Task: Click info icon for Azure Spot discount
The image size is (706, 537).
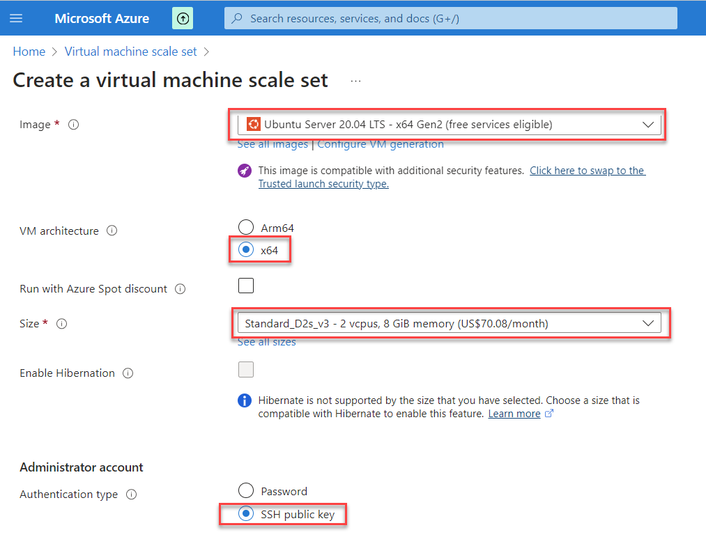Action: click(180, 289)
